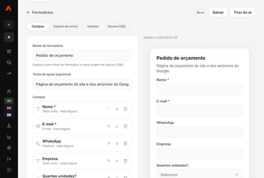Image resolution: width=264 pixels, height=178 pixels.
Task: Click the orange app logo in the sidebar
Action: point(8,8)
